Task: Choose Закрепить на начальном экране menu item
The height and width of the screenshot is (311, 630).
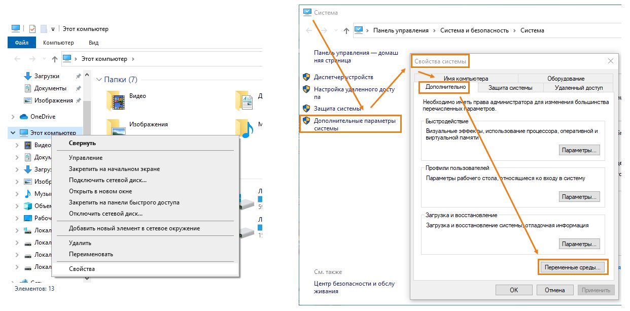Action: point(145,169)
